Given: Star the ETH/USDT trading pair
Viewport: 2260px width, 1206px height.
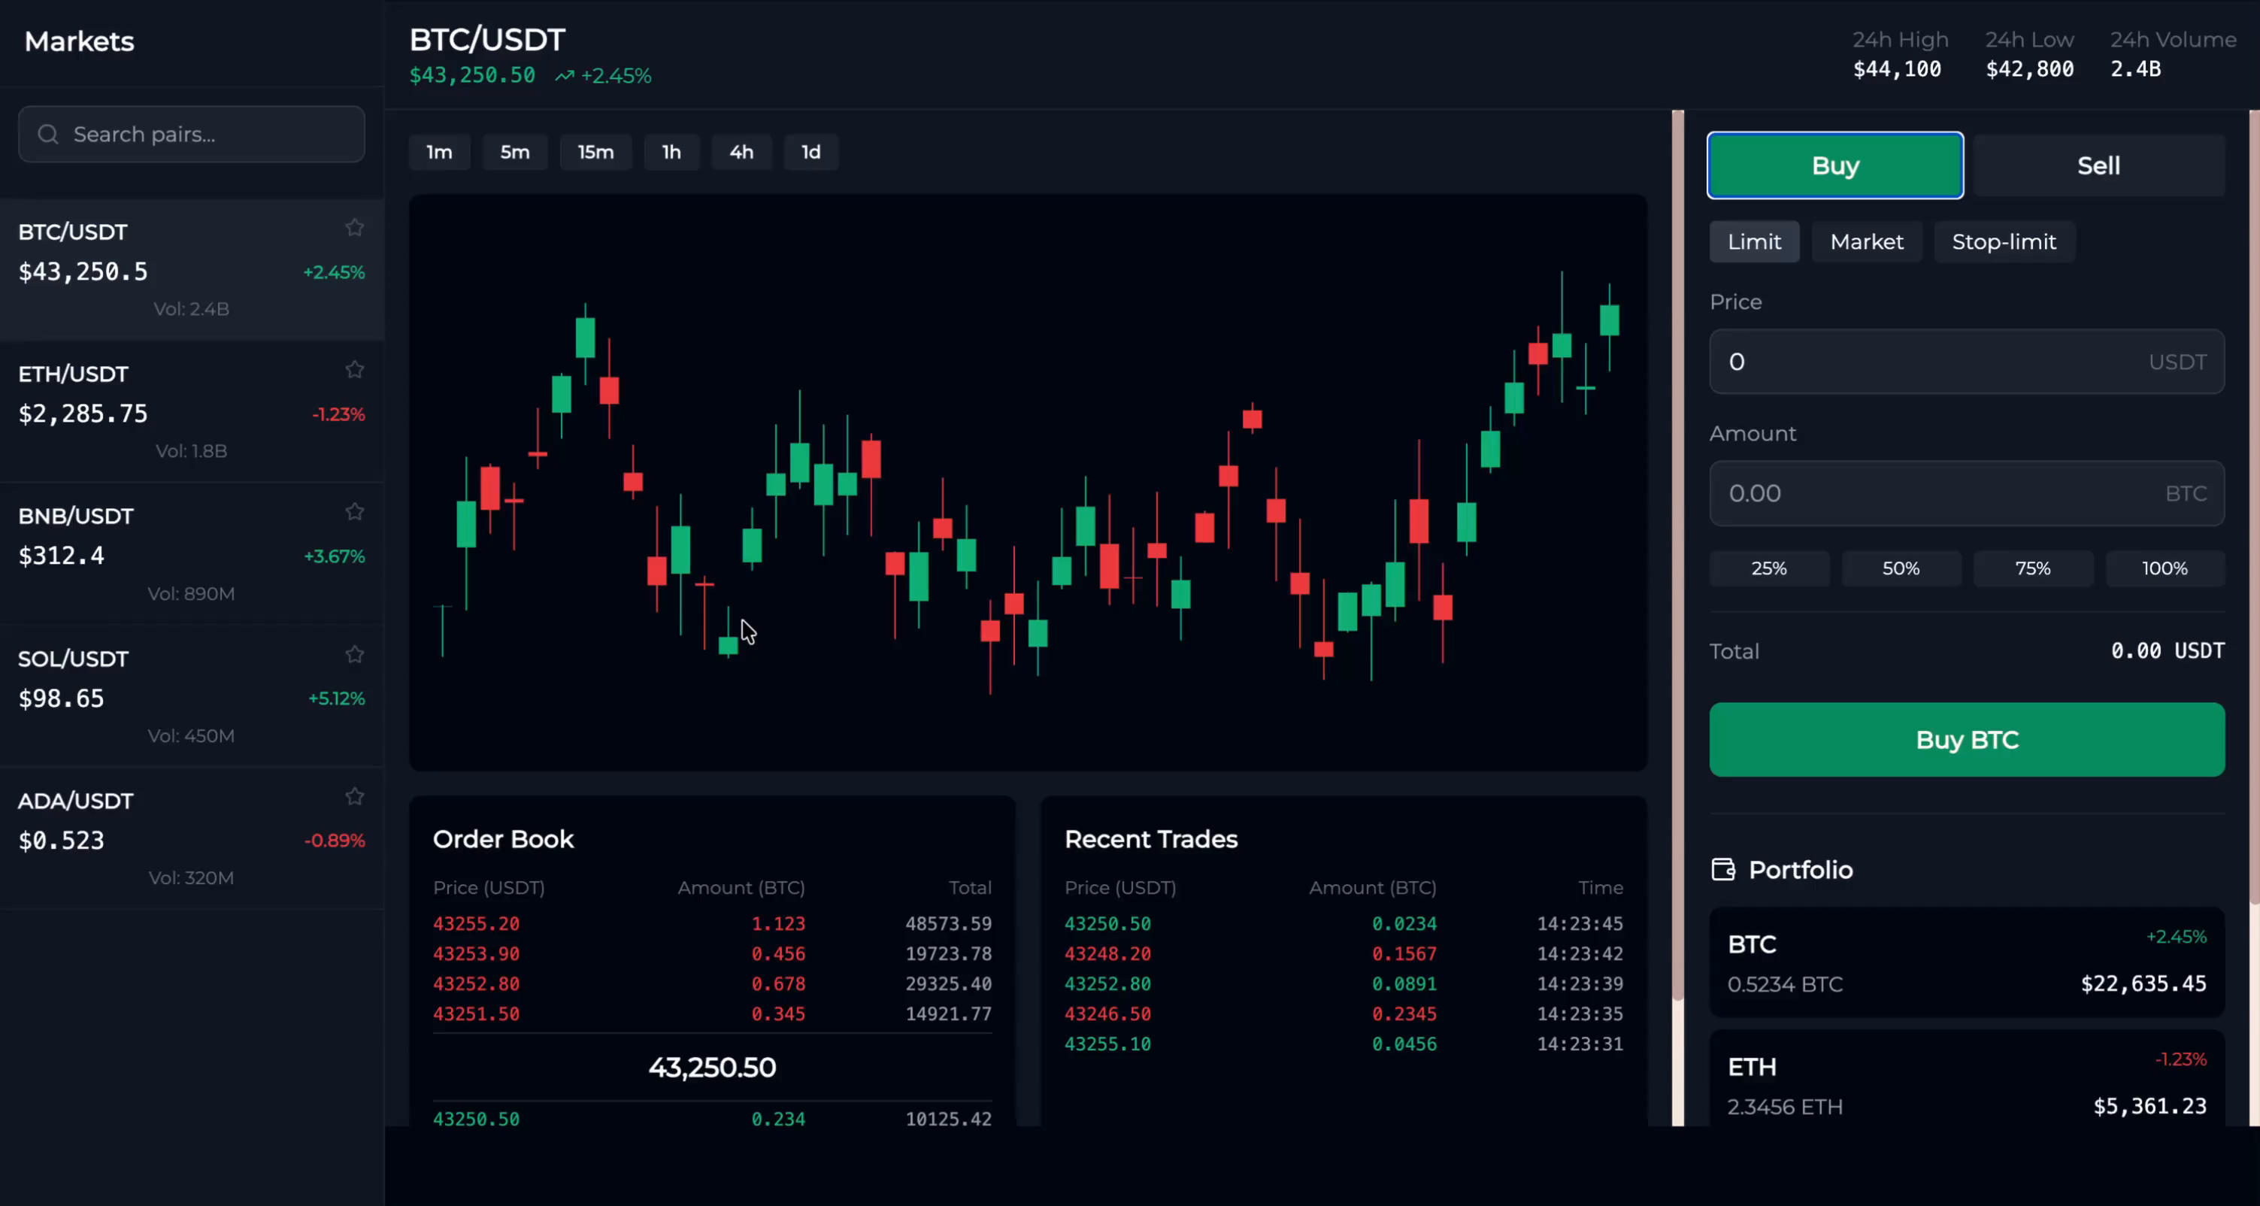Looking at the screenshot, I should coord(354,369).
